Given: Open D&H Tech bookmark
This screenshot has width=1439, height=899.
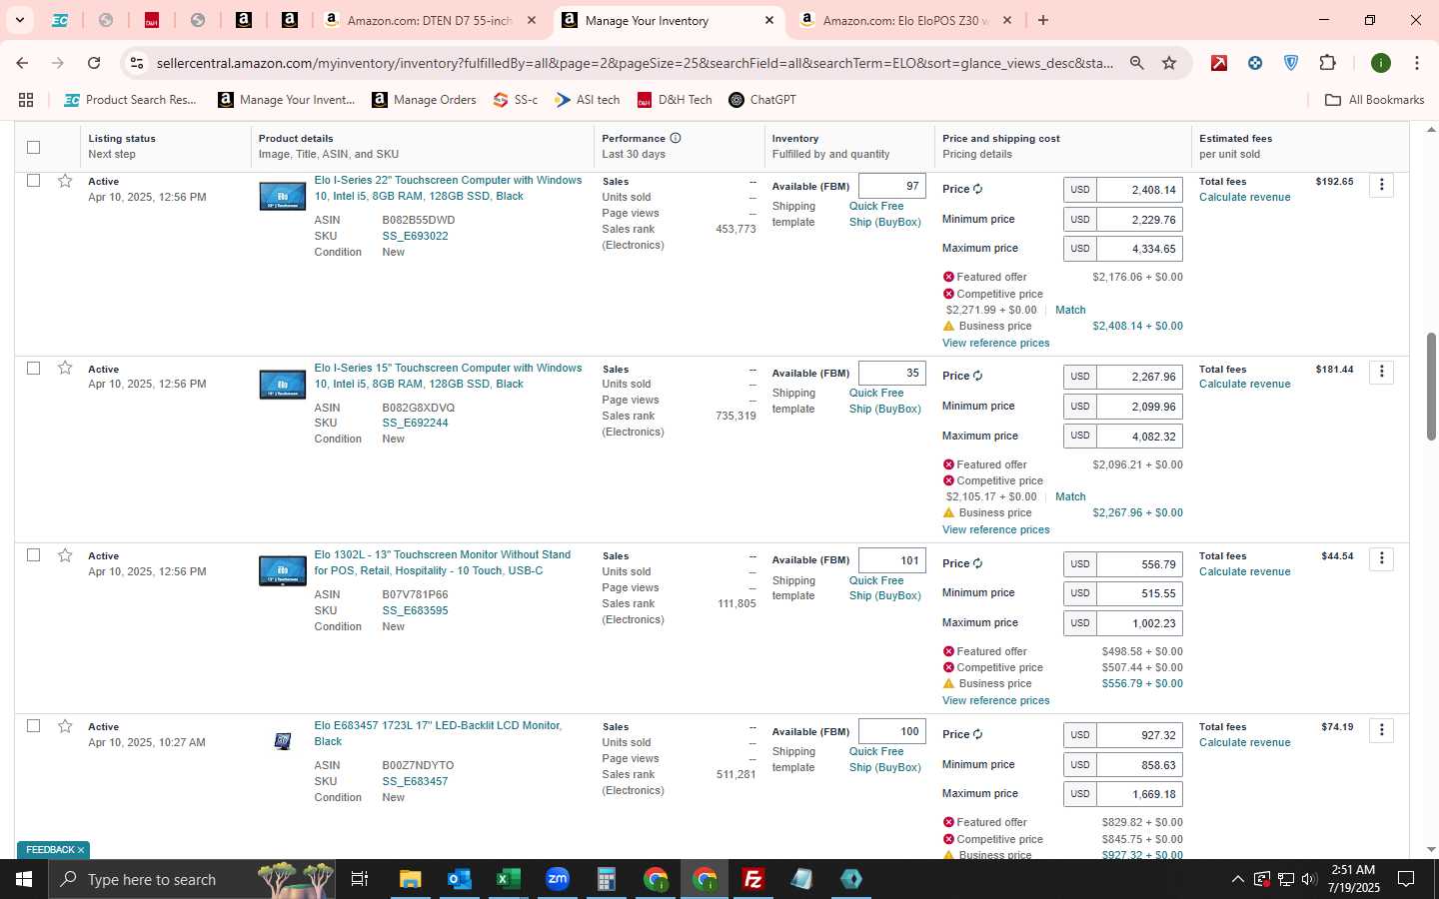Looking at the screenshot, I should [675, 100].
